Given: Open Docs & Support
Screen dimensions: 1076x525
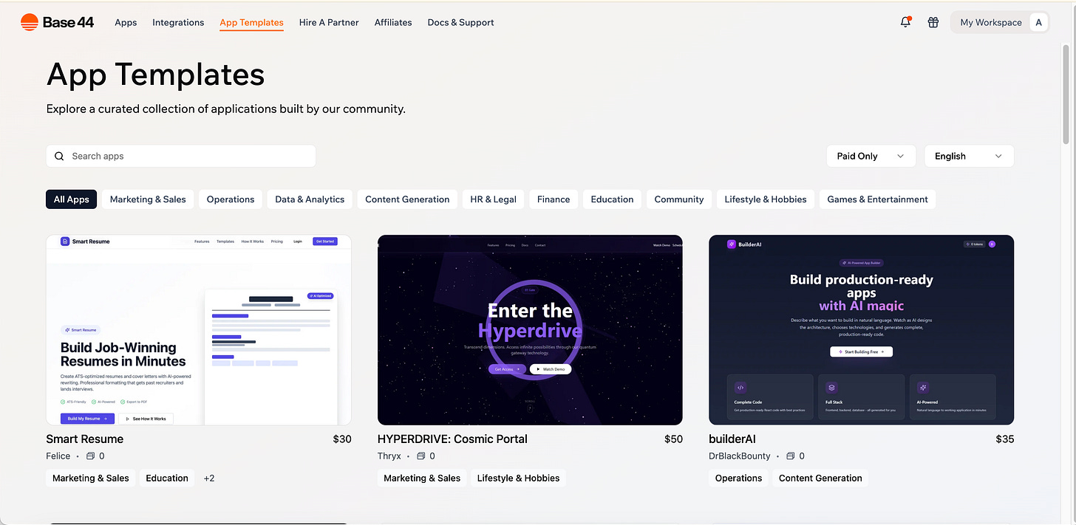Looking at the screenshot, I should click(460, 22).
